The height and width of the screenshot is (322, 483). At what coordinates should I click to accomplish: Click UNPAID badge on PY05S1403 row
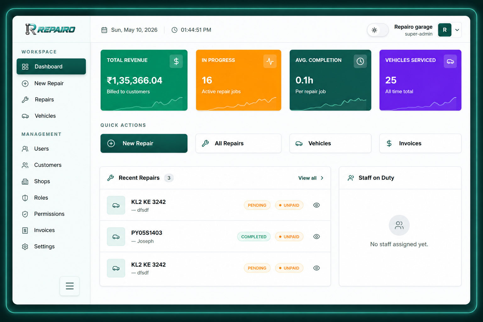tap(289, 236)
